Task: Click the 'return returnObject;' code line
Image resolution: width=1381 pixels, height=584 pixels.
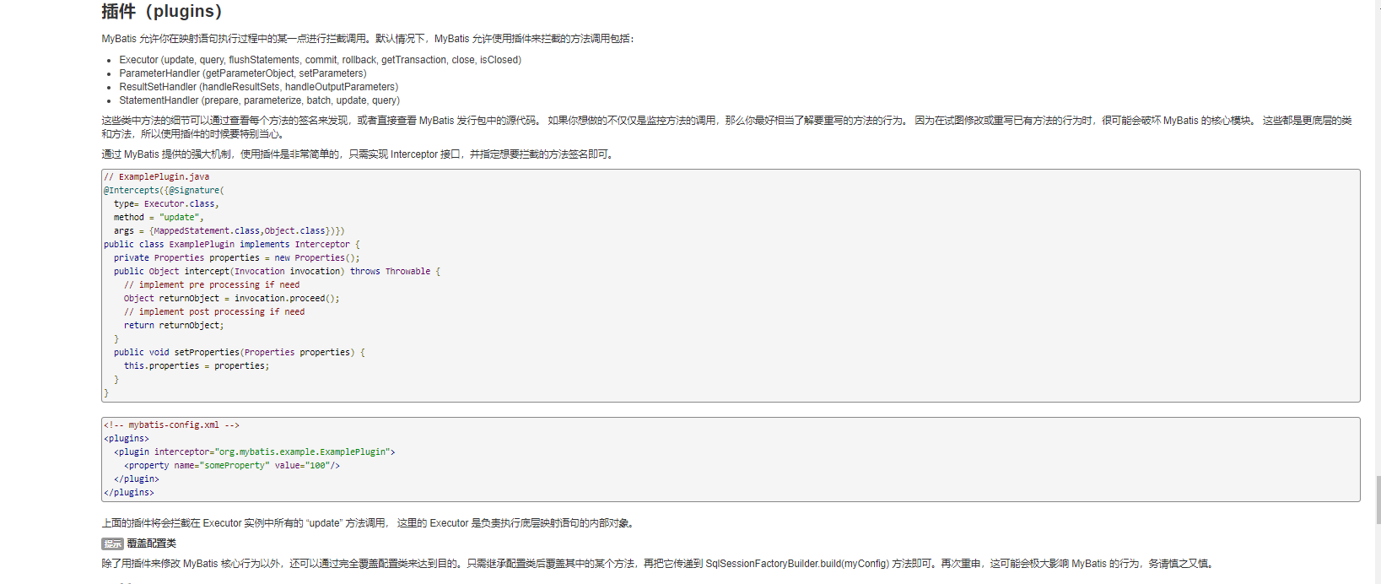Action: coord(174,326)
